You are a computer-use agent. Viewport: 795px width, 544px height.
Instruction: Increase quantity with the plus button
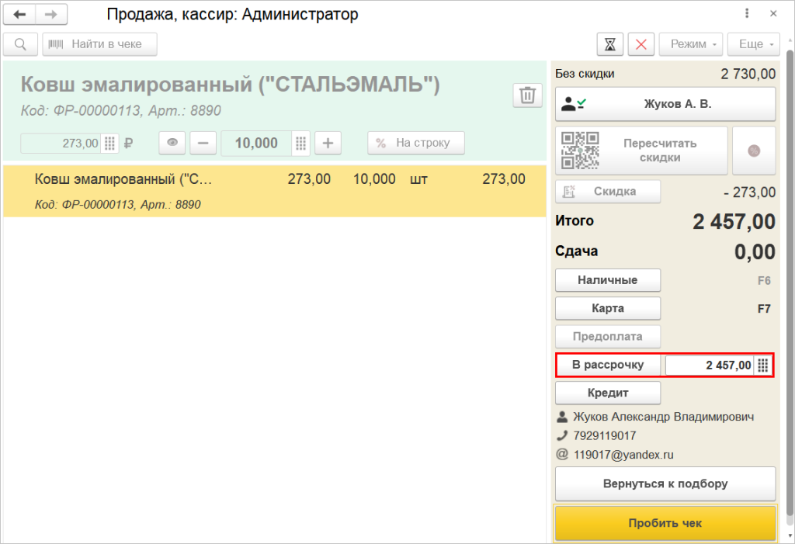pyautogui.click(x=328, y=143)
